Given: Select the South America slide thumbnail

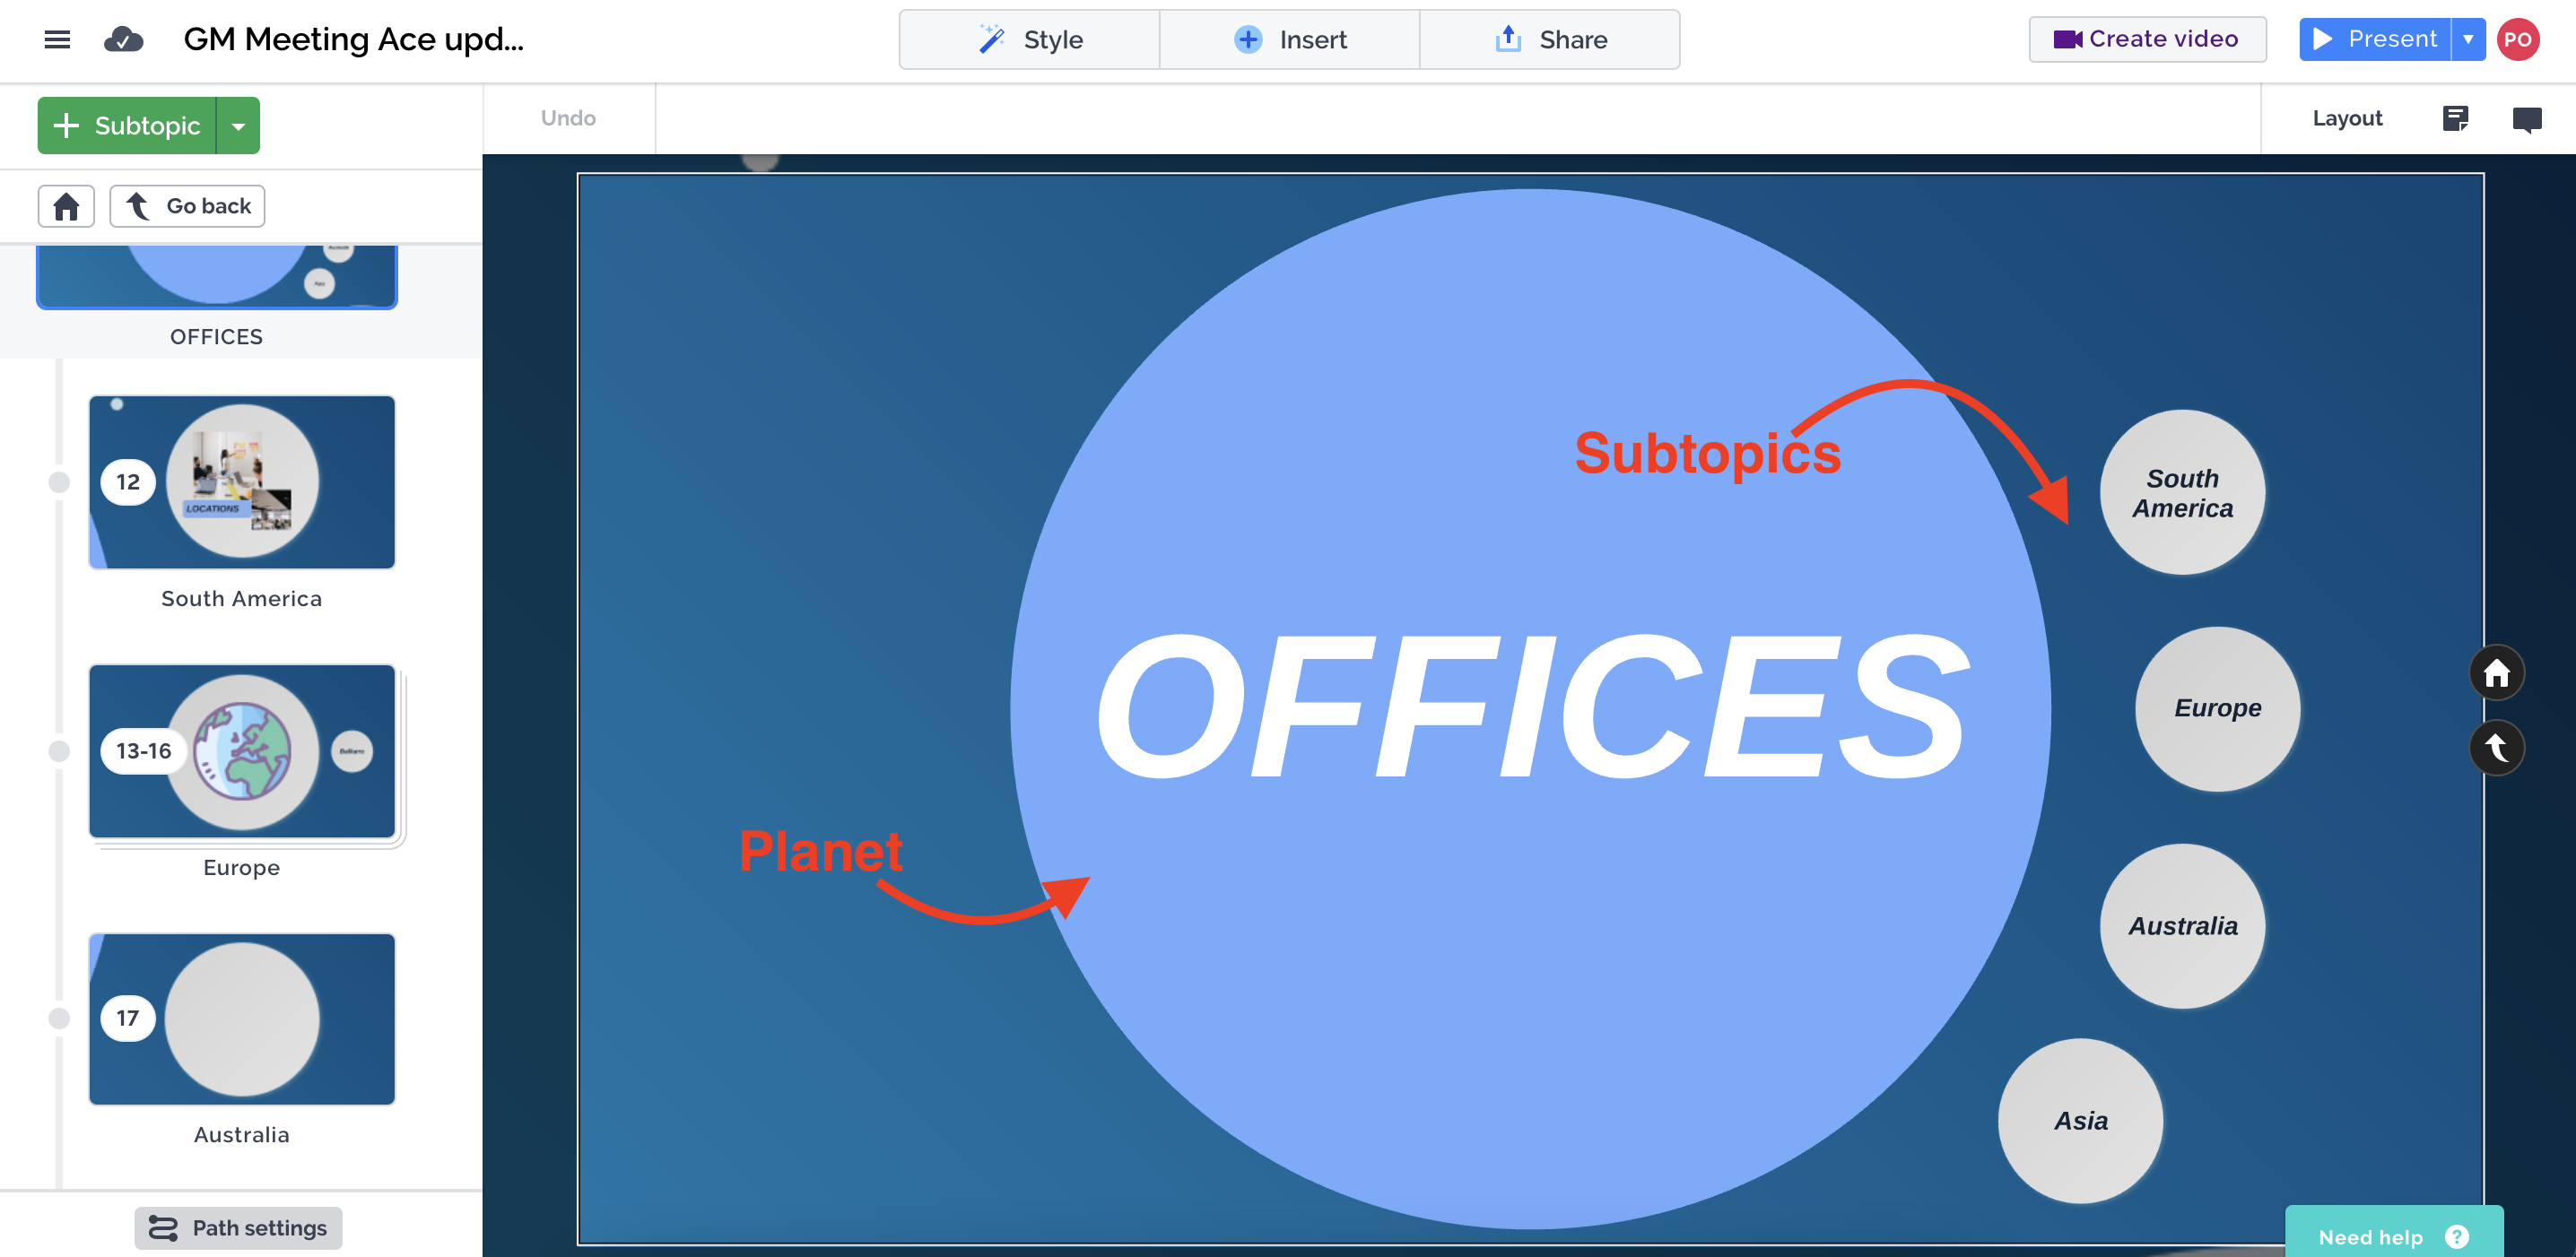Looking at the screenshot, I should [243, 483].
